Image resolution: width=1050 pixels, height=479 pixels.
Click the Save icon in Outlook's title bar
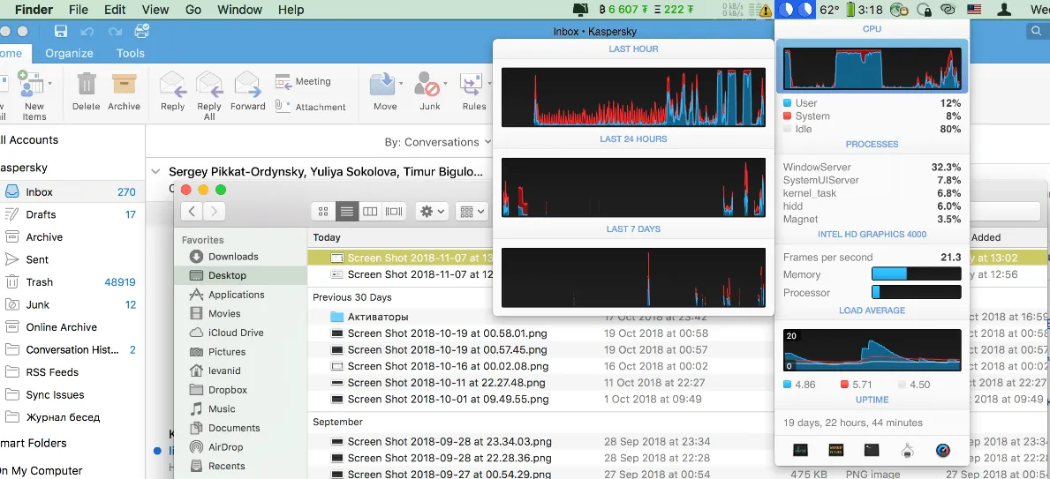click(61, 31)
